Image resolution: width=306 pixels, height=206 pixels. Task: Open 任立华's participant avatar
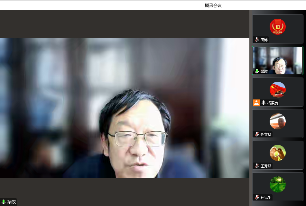click(277, 121)
